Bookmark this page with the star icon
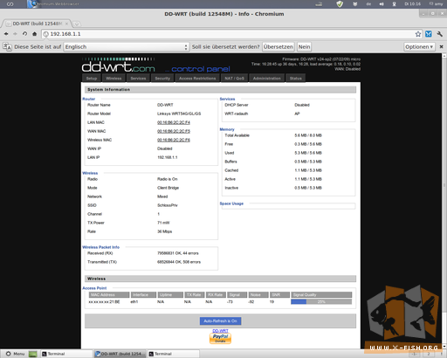This screenshot has width=447, height=358. (x=418, y=34)
